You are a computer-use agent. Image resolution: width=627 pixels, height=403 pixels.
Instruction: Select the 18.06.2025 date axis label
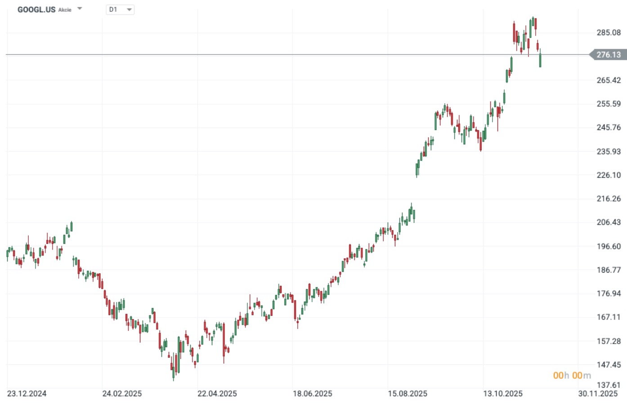click(313, 394)
